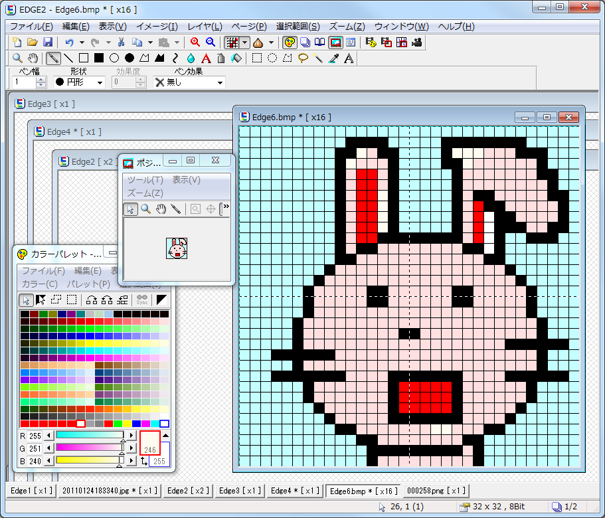Zoom out with the blue magnifier icon
The height and width of the screenshot is (518, 605).
(211, 42)
